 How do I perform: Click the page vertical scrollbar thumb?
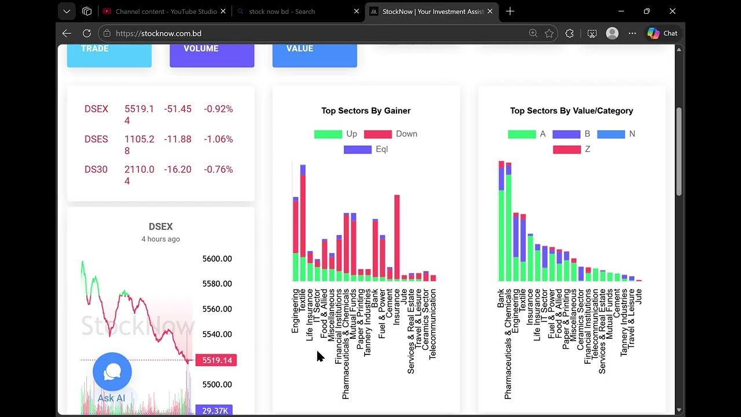pyautogui.click(x=679, y=152)
